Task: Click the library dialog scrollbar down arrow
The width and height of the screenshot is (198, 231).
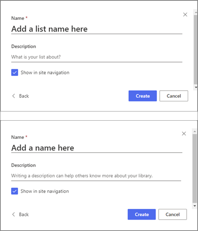Action: coord(195,206)
